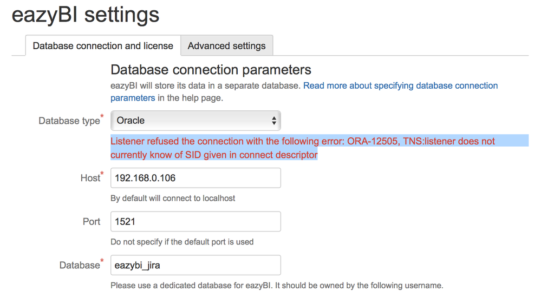Click the 'Port' field label

(x=92, y=221)
